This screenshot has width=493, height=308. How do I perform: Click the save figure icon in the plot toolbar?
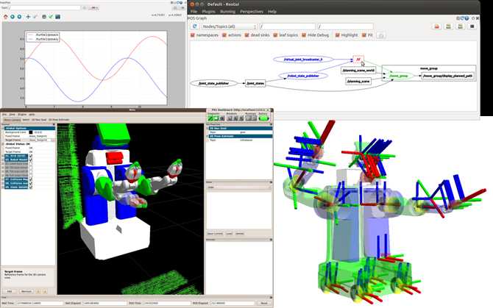pos(57,17)
